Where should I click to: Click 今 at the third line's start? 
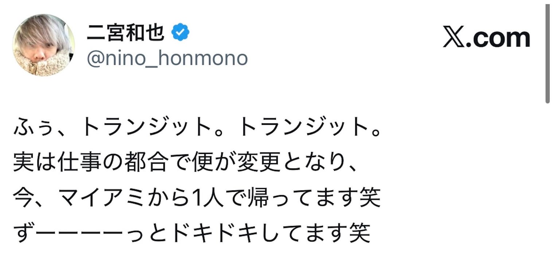pos(23,198)
